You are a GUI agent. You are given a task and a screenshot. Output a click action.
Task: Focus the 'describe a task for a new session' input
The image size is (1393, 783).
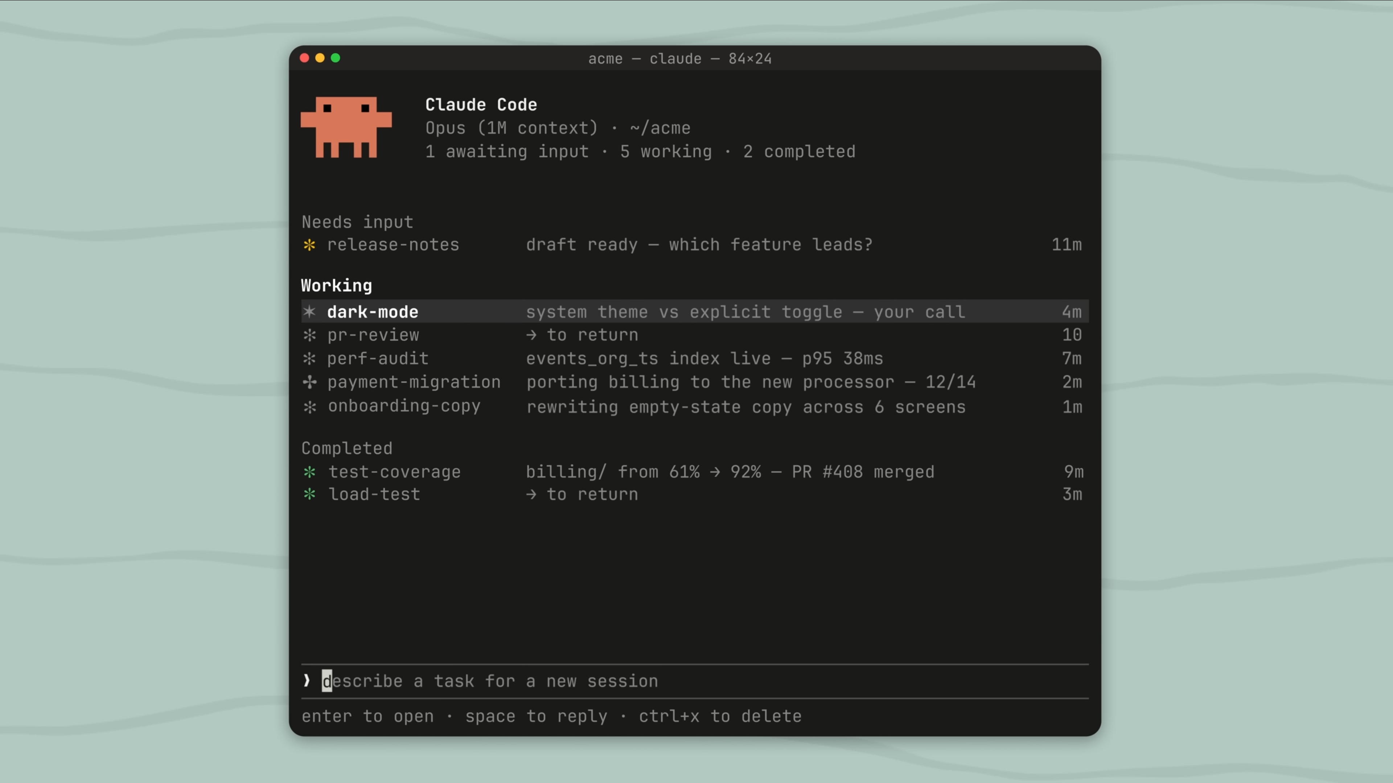(x=695, y=681)
